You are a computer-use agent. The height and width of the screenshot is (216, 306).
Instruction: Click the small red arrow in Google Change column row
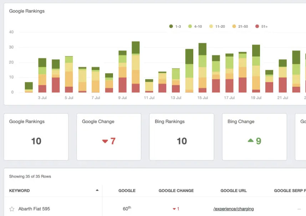point(174,209)
